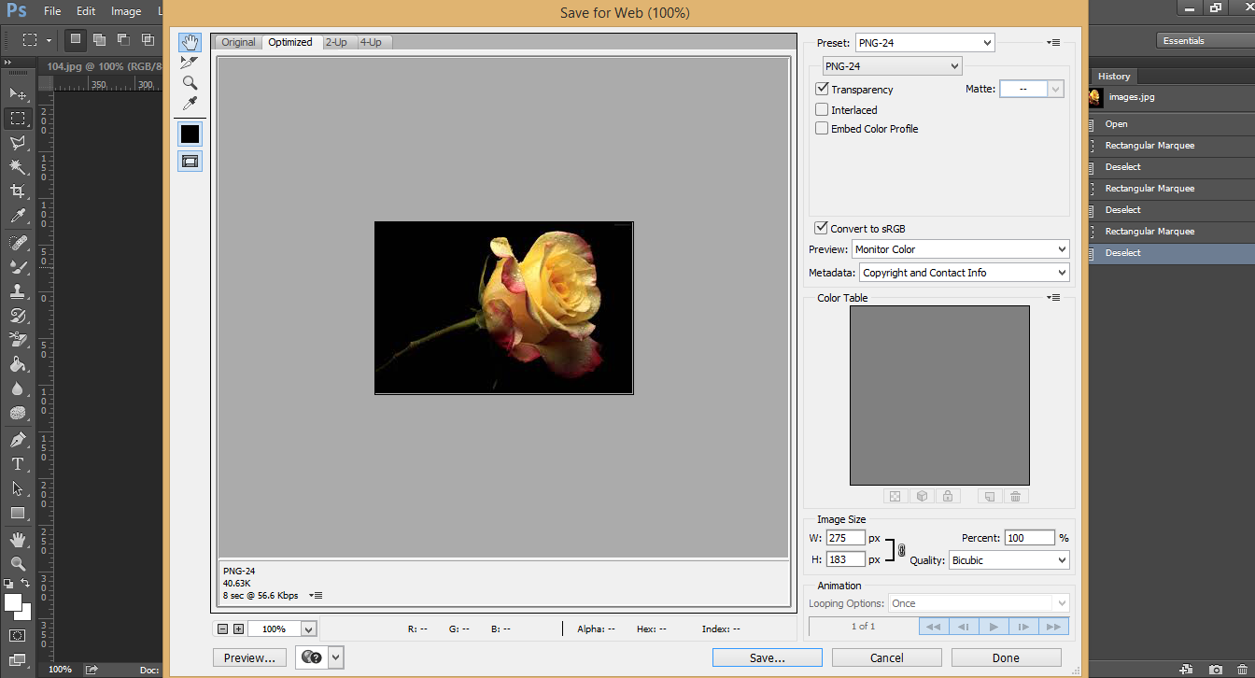Uncheck the Transparency checkbox
Image resolution: width=1255 pixels, height=678 pixels.
click(x=823, y=90)
